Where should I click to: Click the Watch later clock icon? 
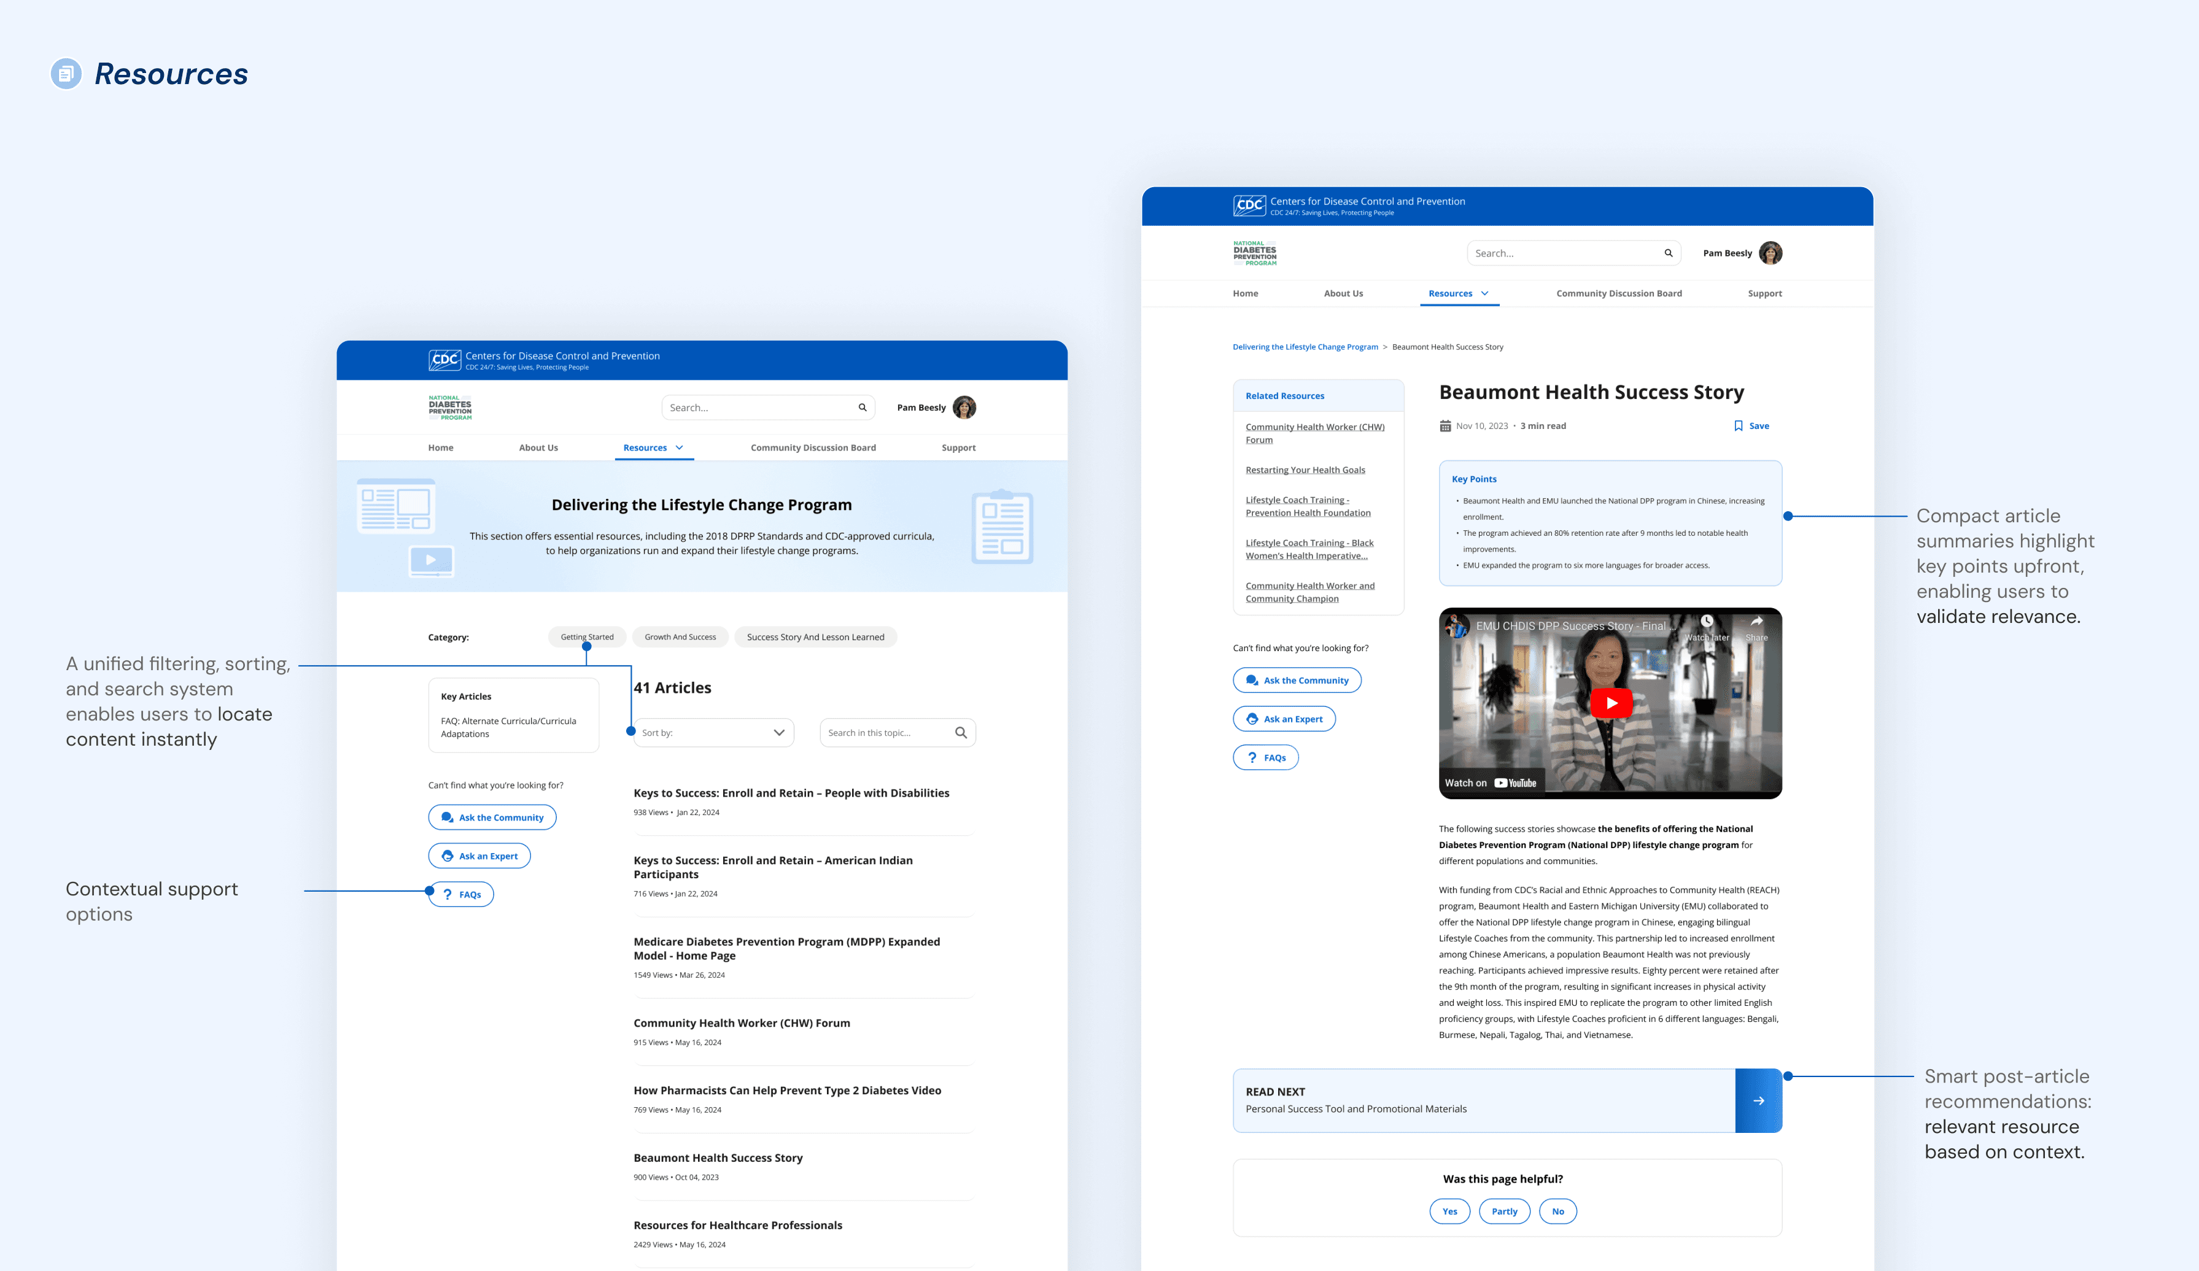point(1707,622)
